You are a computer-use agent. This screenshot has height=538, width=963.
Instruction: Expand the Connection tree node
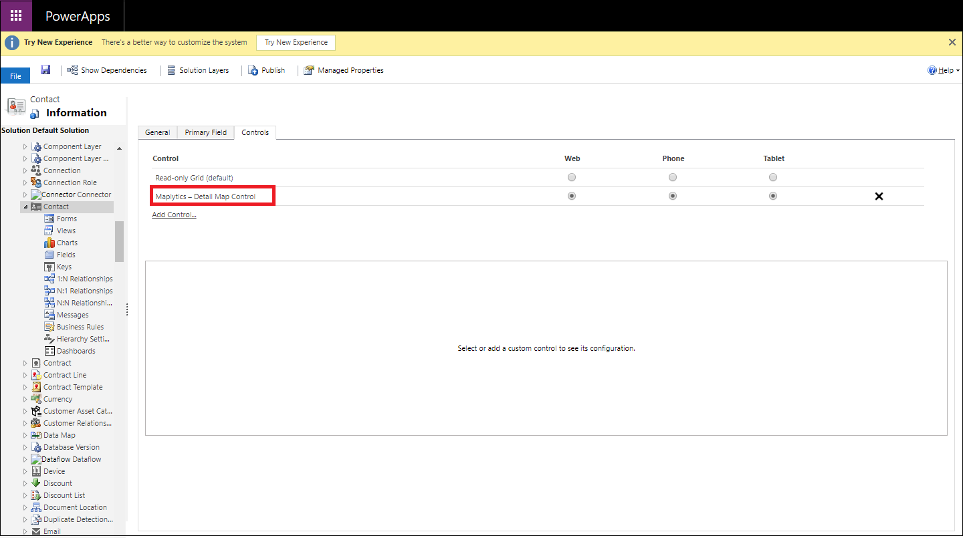25,170
